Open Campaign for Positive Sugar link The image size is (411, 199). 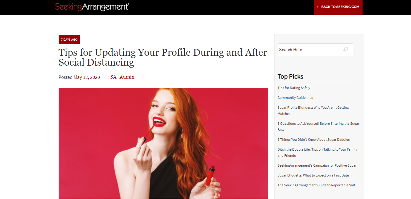[x=317, y=165]
